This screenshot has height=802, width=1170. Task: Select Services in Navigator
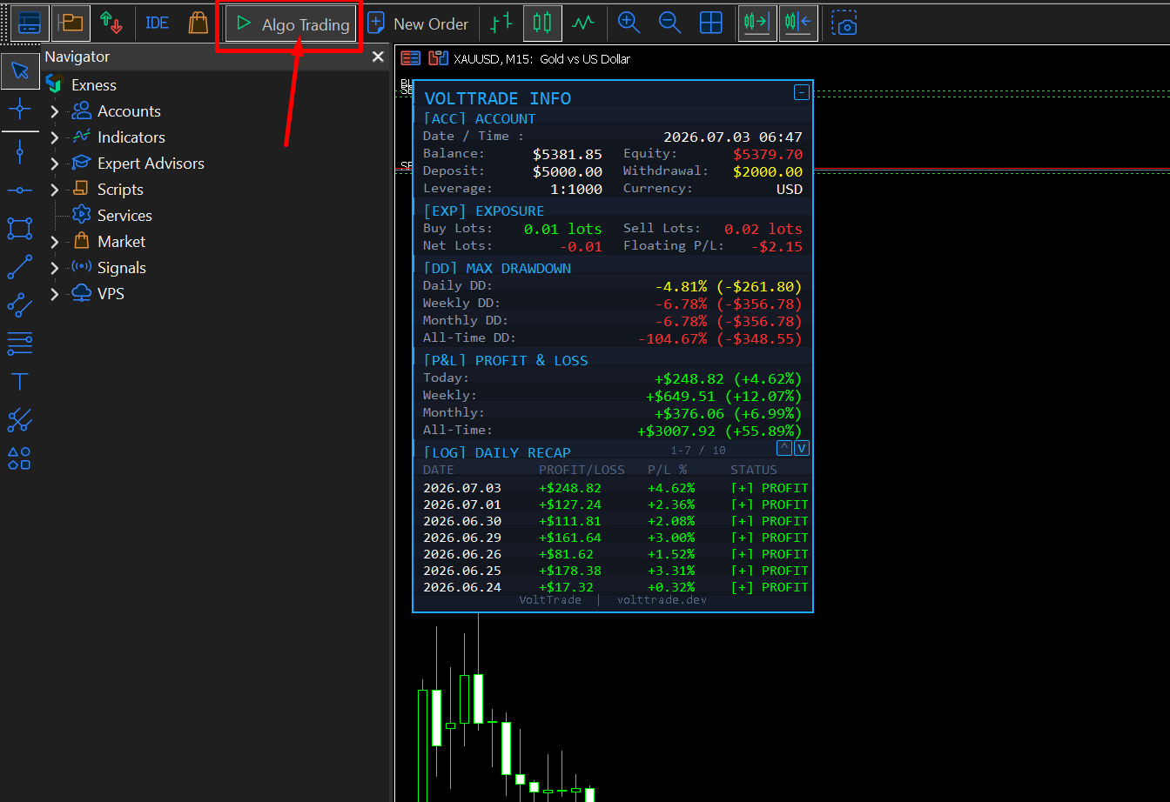[x=124, y=216]
